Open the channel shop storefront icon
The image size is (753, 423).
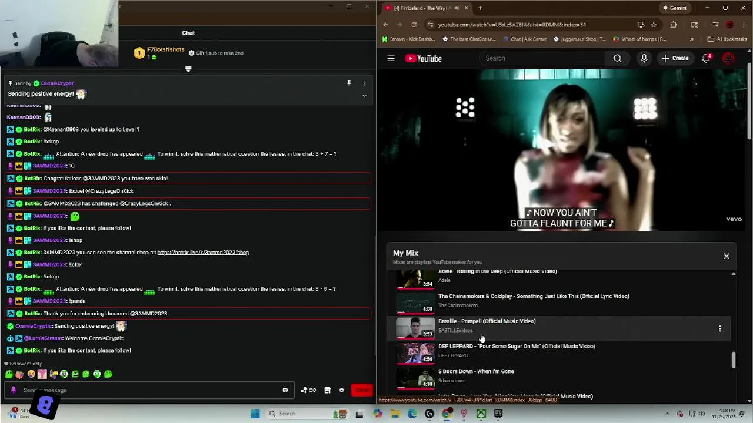[328, 390]
